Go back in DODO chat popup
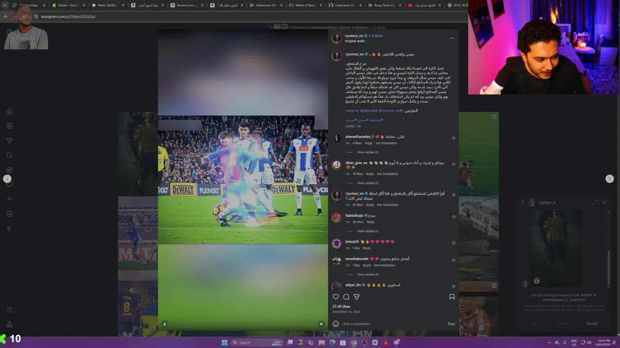The image size is (620, 348). [x=523, y=203]
